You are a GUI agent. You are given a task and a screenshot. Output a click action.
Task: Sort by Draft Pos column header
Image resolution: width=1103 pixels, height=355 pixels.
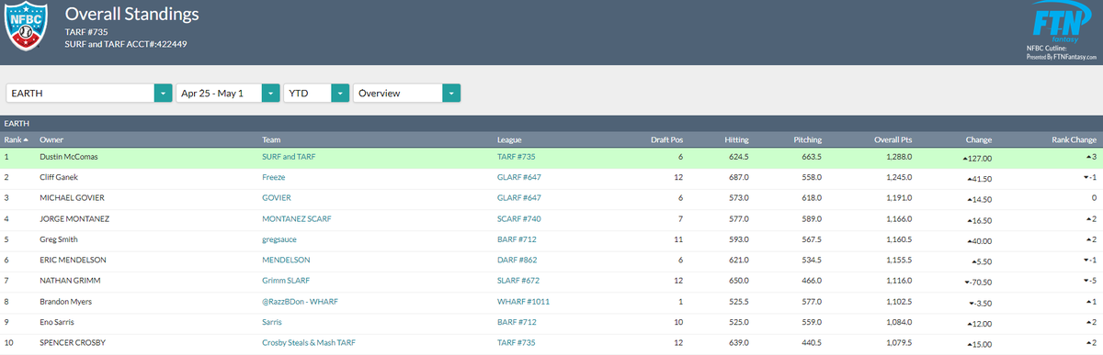pyautogui.click(x=666, y=139)
